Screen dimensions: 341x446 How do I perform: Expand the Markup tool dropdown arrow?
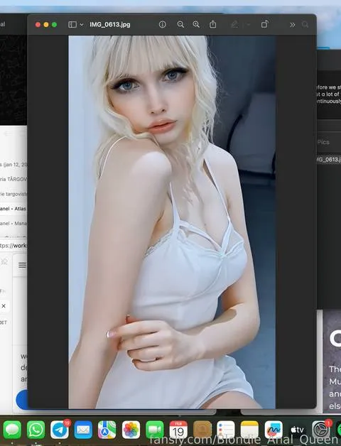pyautogui.click(x=248, y=25)
